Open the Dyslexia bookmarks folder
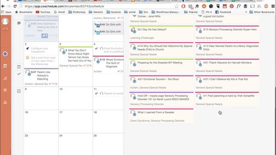 (x=113, y=12)
